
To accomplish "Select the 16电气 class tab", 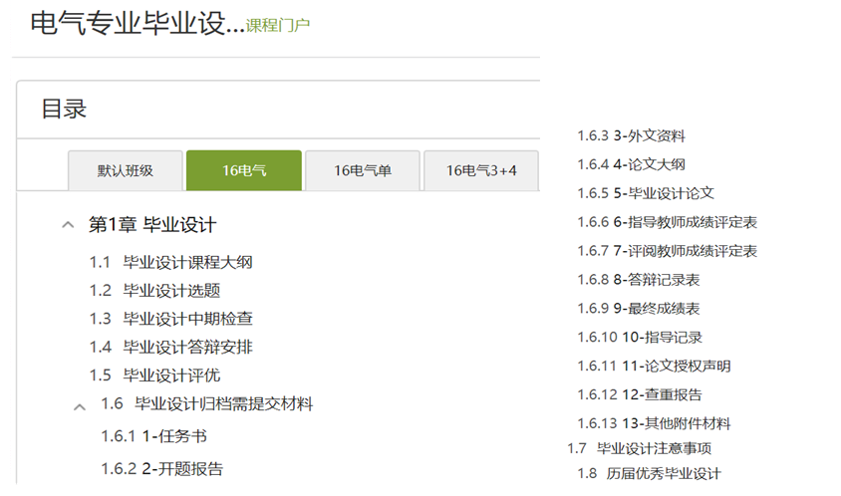I will point(243,170).
